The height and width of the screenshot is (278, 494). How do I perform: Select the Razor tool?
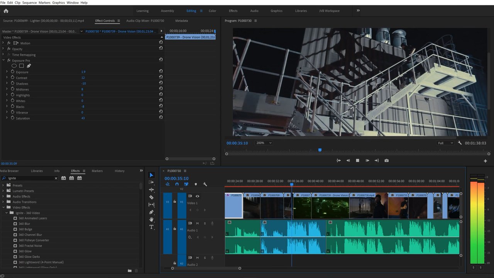click(151, 197)
